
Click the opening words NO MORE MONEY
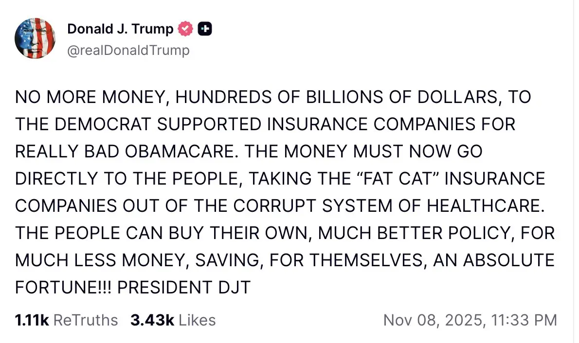[x=92, y=97]
